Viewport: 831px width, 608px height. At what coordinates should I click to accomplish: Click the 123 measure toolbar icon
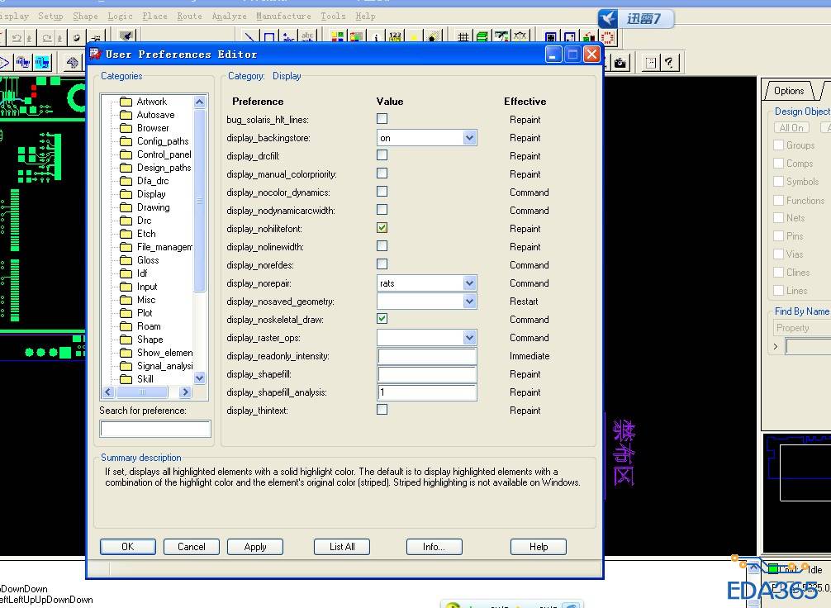(x=396, y=37)
